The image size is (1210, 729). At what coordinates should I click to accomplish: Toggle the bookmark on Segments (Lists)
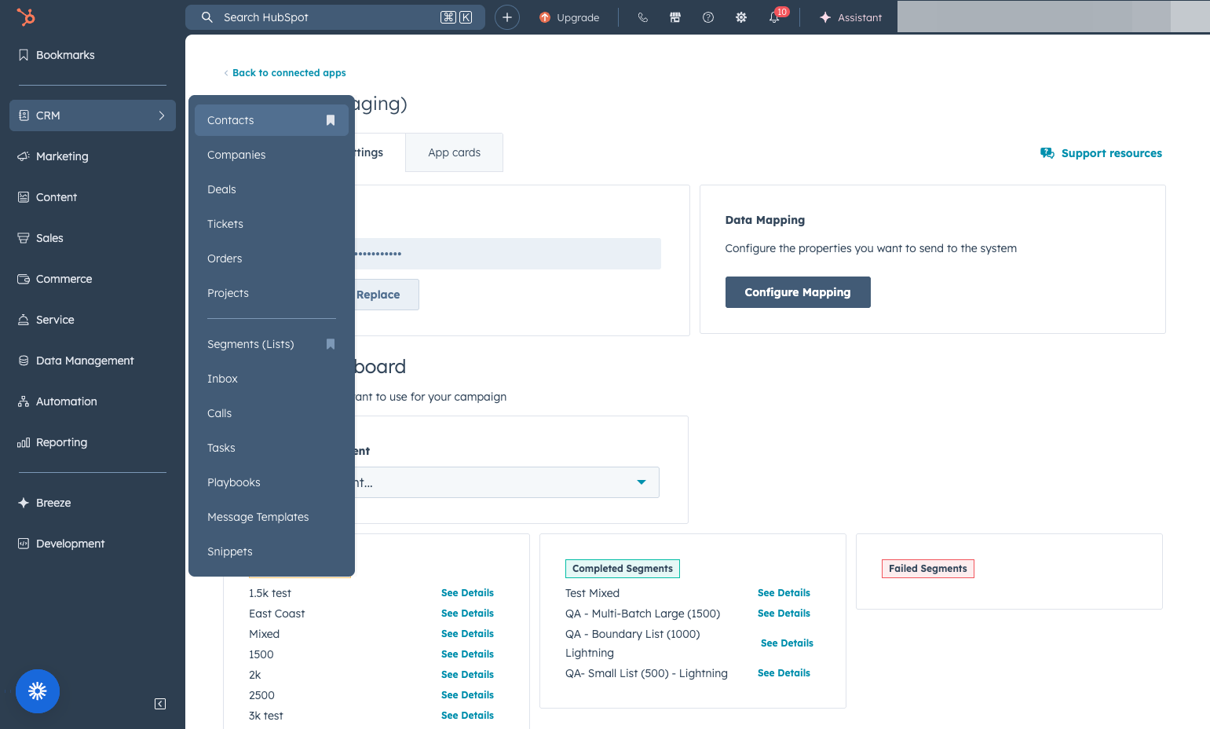331,344
